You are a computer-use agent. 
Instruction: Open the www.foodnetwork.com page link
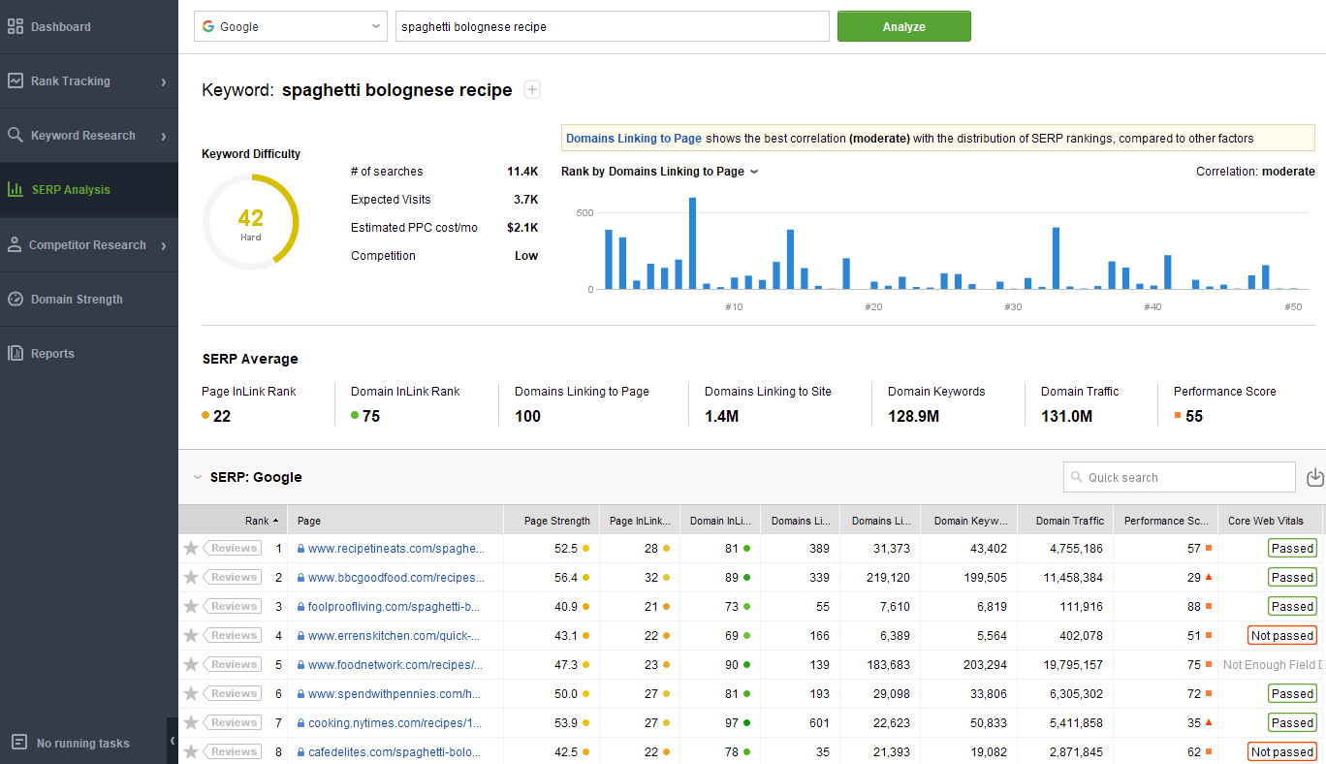395,665
